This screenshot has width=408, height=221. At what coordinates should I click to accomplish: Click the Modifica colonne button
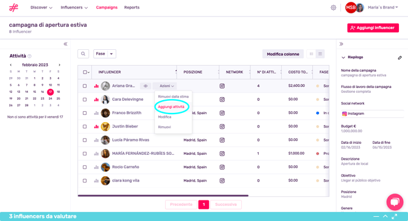pyautogui.click(x=283, y=54)
